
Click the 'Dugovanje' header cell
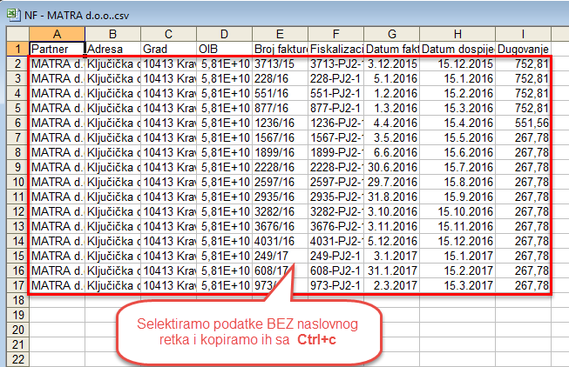click(524, 49)
